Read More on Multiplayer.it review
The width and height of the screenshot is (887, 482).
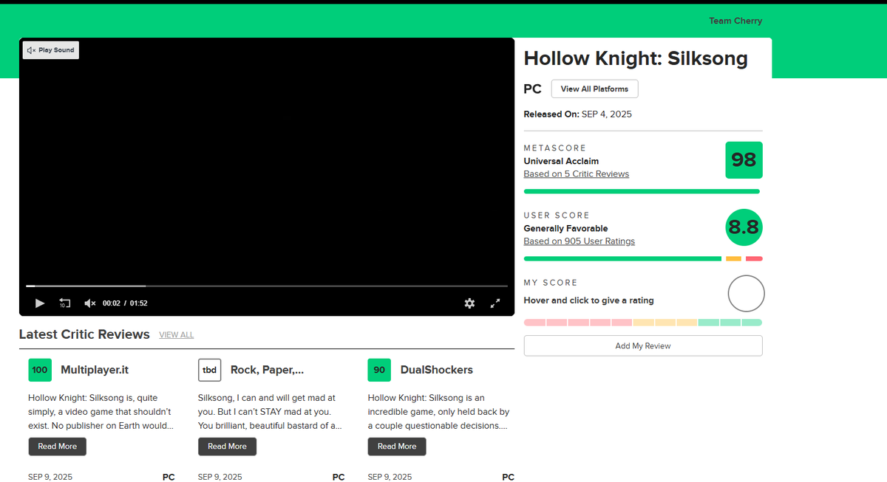point(57,447)
